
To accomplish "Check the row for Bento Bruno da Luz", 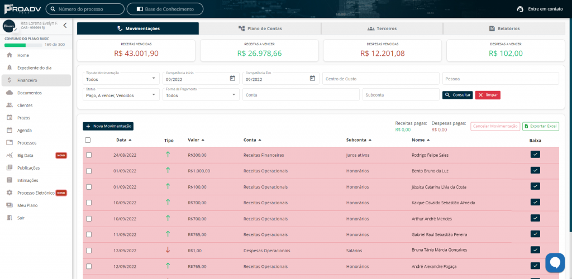I will click(x=89, y=171).
